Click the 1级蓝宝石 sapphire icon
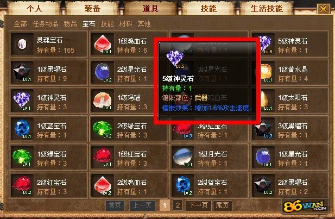335x219 pixels. (x=22, y=129)
